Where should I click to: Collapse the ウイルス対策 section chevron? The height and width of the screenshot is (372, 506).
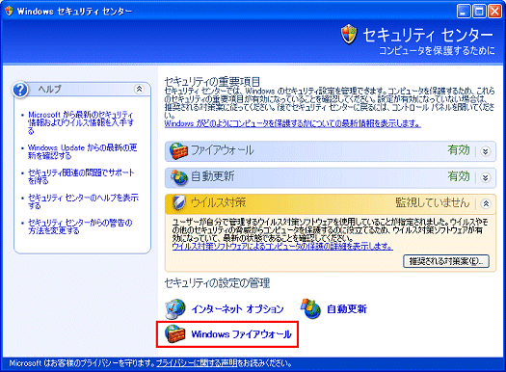[486, 203]
